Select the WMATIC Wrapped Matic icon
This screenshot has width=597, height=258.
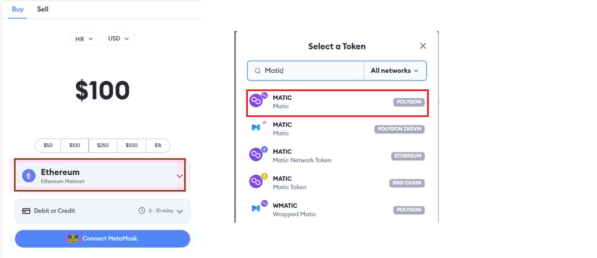tap(258, 207)
